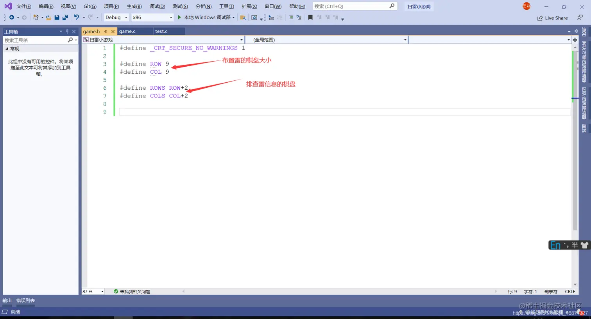Screen dimensions: 591x319
Task: Click the uncomment selection icon
Action: [279, 17]
